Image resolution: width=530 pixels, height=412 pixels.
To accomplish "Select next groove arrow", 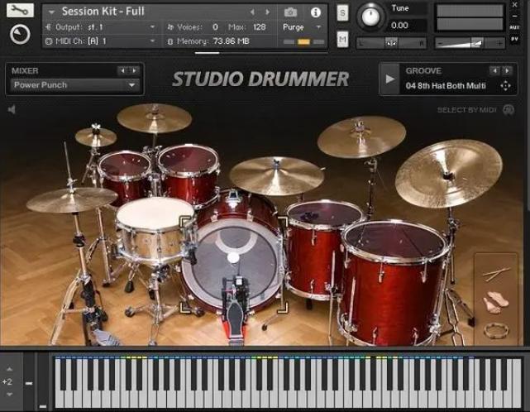I will 507,70.
